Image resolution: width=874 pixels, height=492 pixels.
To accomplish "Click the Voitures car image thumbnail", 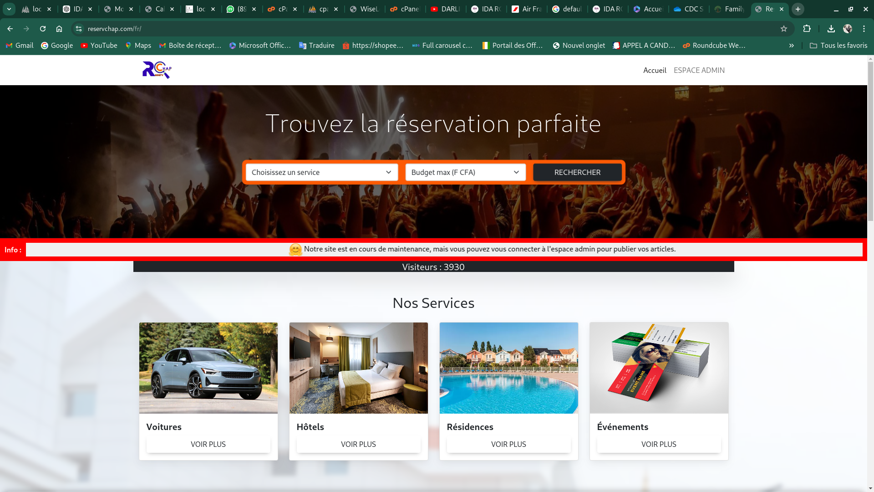I will click(208, 368).
